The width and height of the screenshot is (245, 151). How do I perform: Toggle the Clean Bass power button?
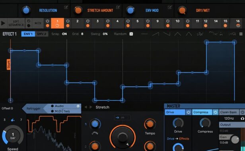point(242,112)
